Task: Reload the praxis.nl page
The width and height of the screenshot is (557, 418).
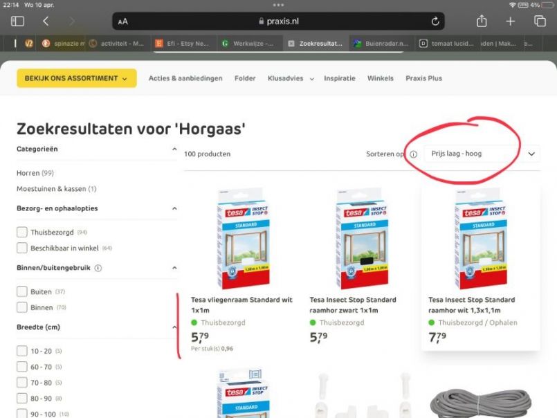Action: point(435,21)
